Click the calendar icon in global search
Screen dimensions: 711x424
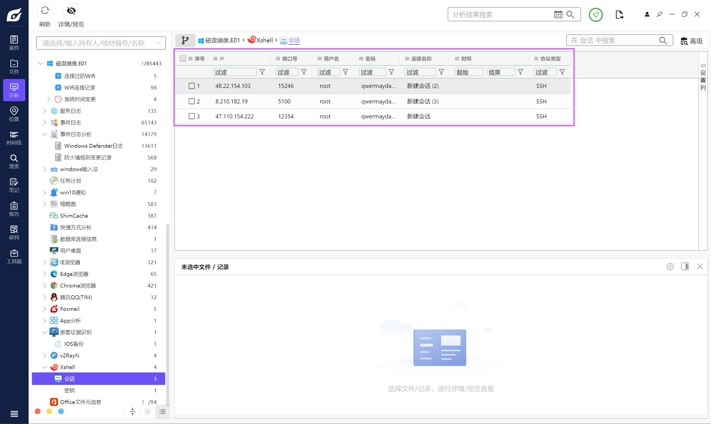[558, 14]
